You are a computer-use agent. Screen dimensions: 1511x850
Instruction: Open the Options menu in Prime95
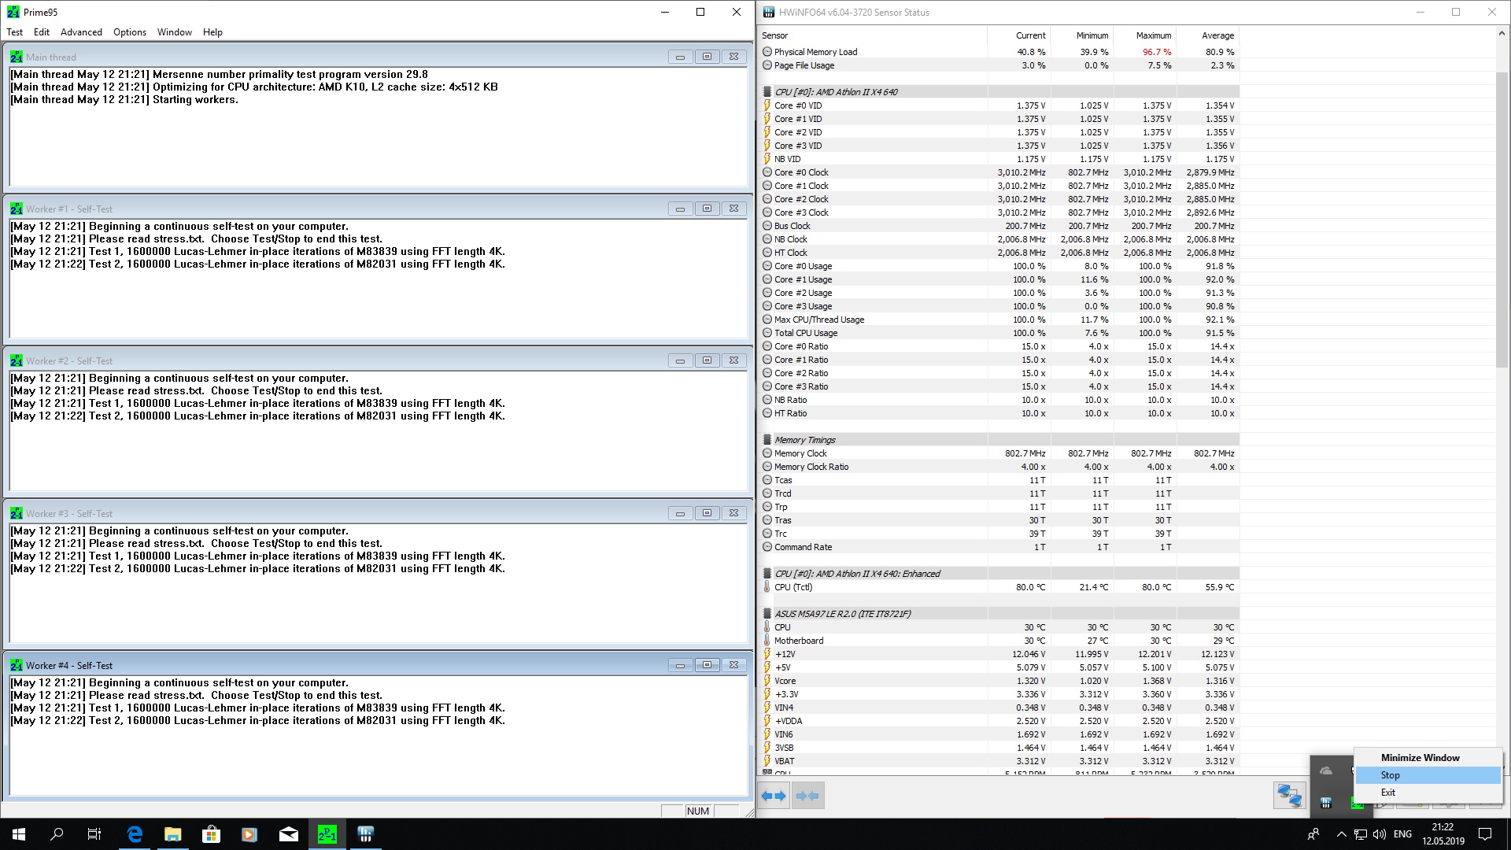pyautogui.click(x=130, y=32)
